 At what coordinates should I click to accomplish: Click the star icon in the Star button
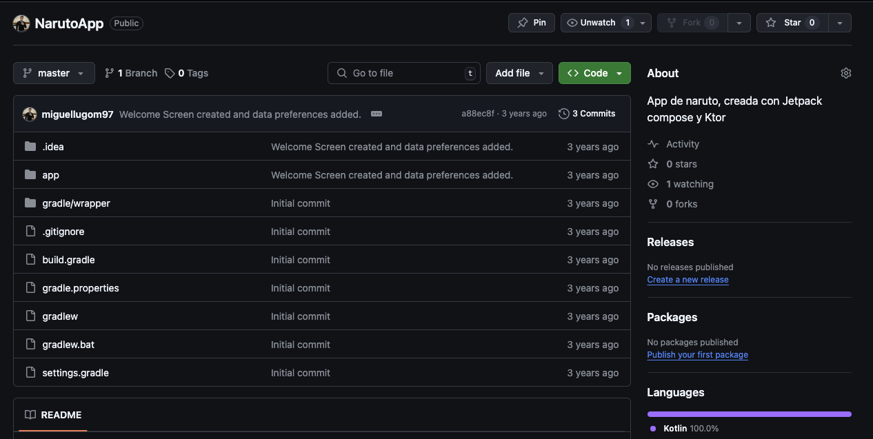pos(771,23)
